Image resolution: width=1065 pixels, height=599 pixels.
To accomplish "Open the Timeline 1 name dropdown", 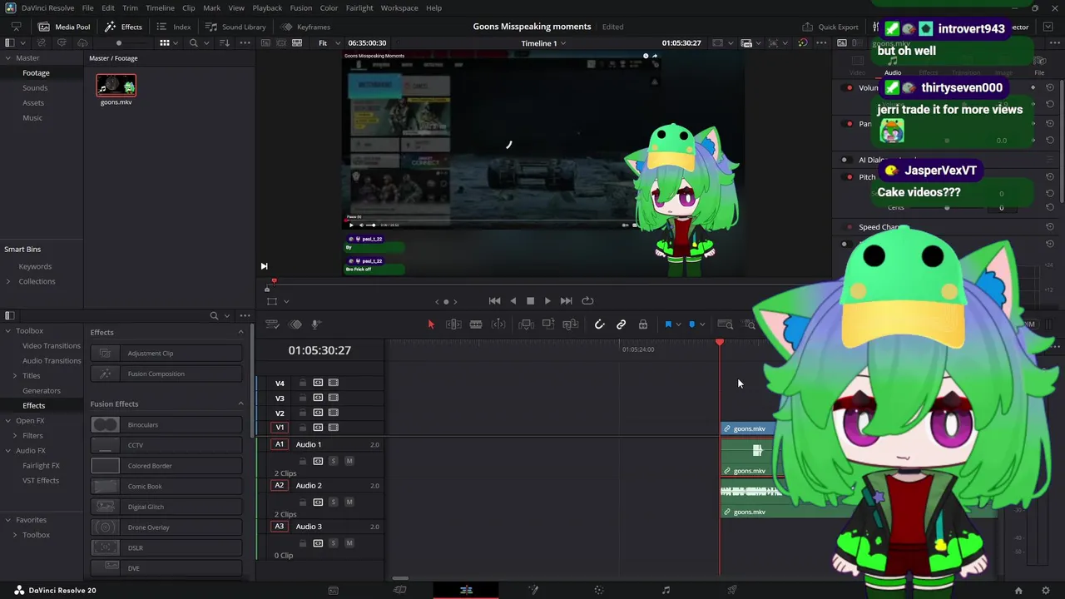I will [x=543, y=43].
